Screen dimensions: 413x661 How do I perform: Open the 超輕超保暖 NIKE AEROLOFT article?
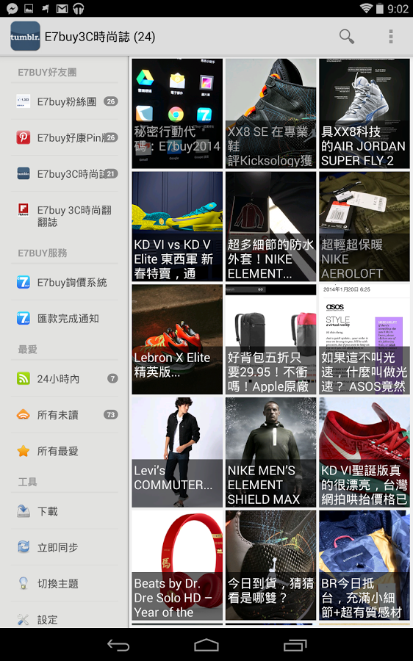pyautogui.click(x=364, y=226)
